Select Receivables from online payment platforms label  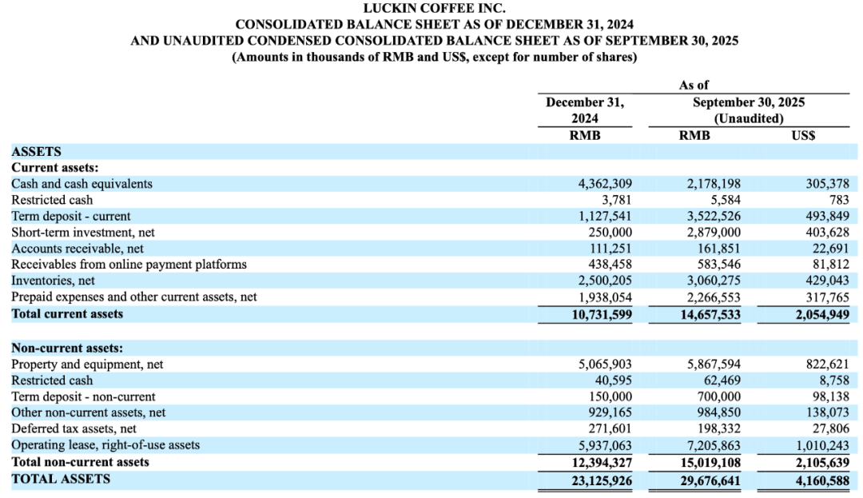click(x=129, y=265)
